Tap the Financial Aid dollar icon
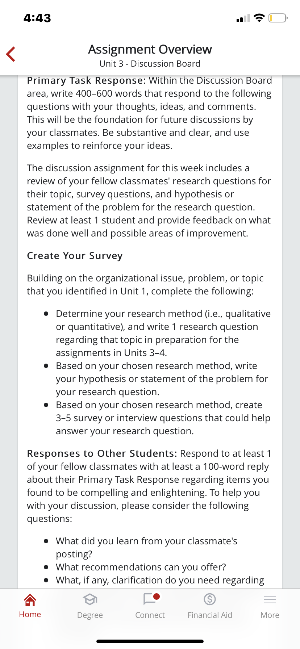 coord(210,599)
